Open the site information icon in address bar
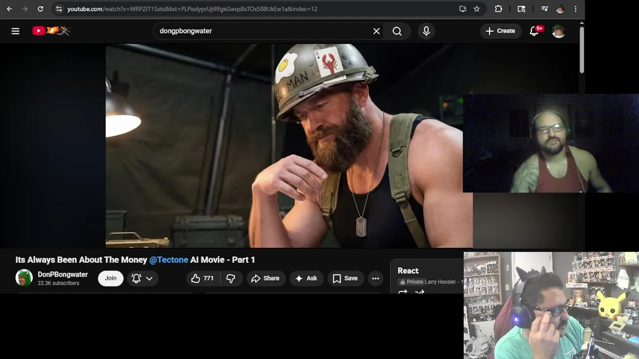 click(x=59, y=9)
